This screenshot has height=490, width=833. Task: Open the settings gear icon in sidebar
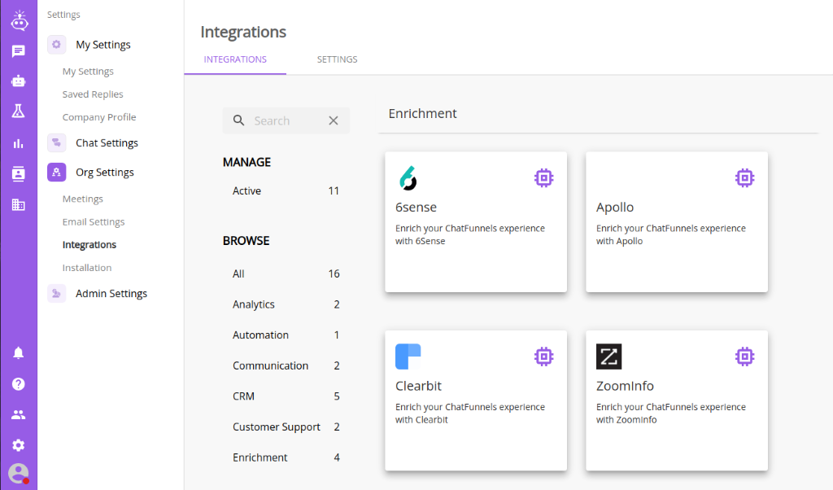click(19, 445)
